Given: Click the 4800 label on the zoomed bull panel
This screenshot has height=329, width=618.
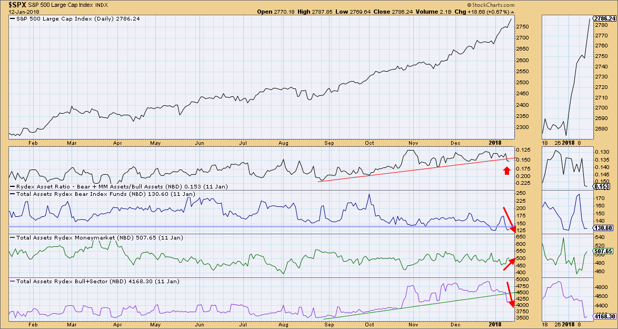Looking at the screenshot, I should point(601,287).
